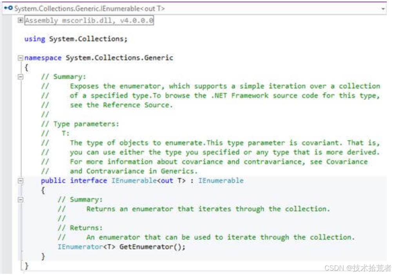The image size is (393, 275).
Task: Click the comment starting 'For more information about'
Action: tap(219, 162)
